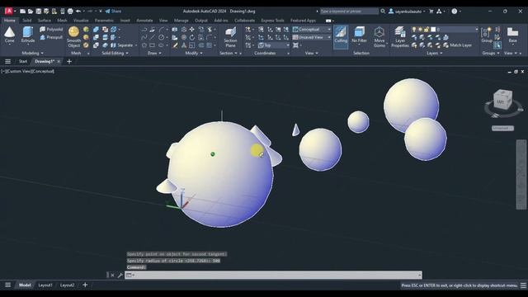Create a new drawing from toolbar
This screenshot has width=528, height=297.
click(x=22, y=11)
